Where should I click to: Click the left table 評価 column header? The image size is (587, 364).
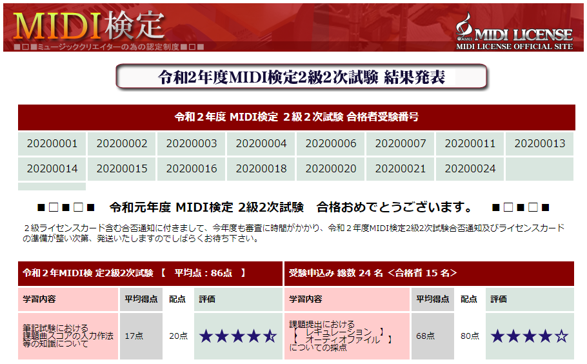click(238, 299)
